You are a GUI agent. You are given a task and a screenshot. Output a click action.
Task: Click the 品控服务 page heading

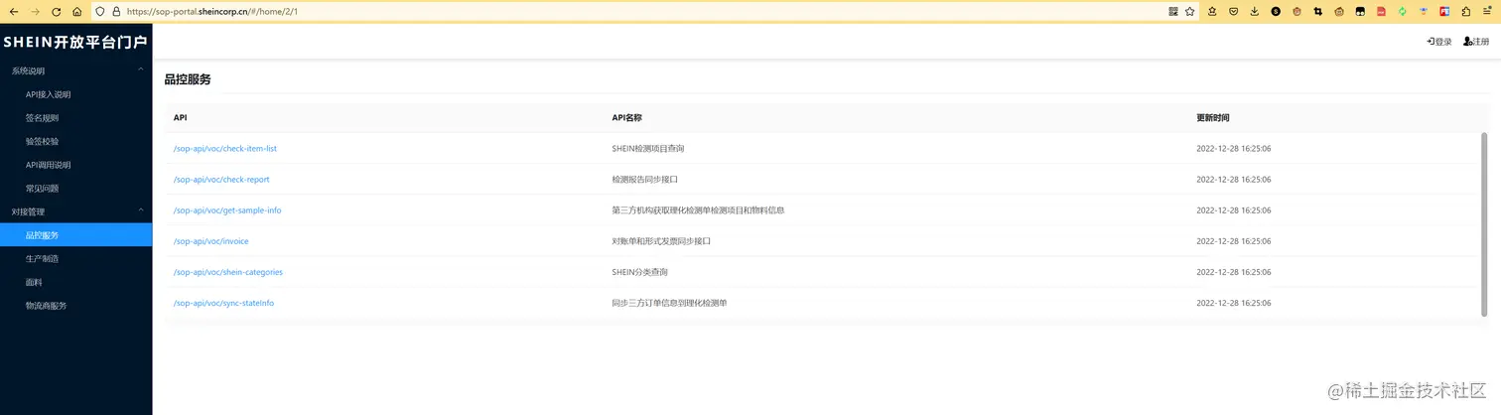188,79
